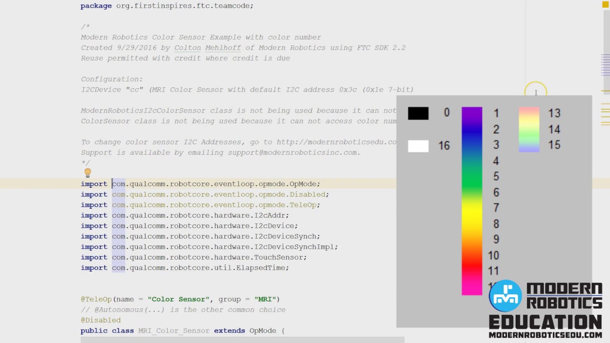Click the "// @Autonomous(...) is the other common choice" comment
Image resolution: width=610 pixels, height=343 pixels.
click(183, 310)
